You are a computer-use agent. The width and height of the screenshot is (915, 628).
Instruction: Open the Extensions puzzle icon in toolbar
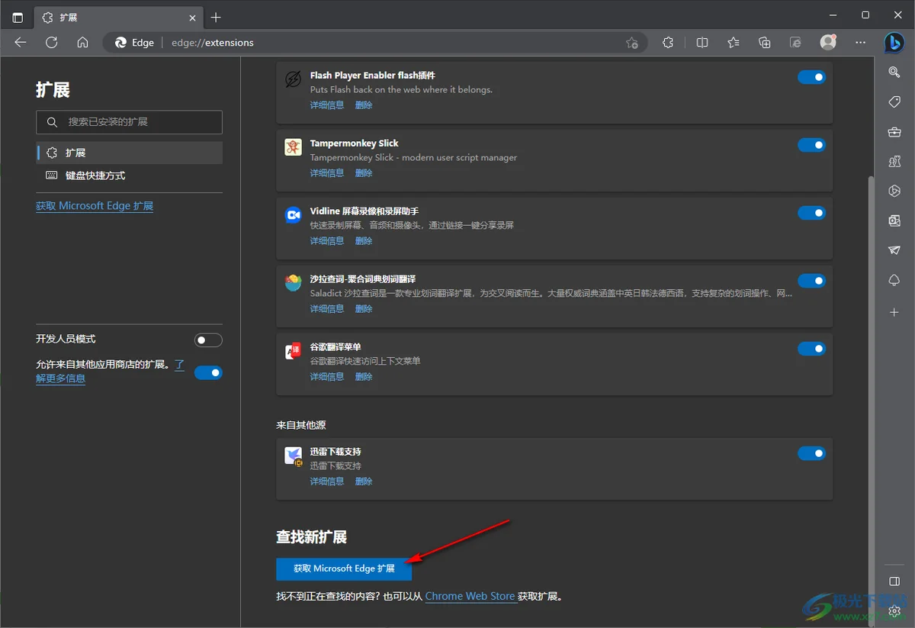668,43
